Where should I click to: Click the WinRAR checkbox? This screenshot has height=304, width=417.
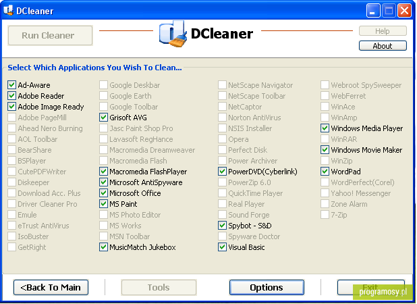coord(325,139)
